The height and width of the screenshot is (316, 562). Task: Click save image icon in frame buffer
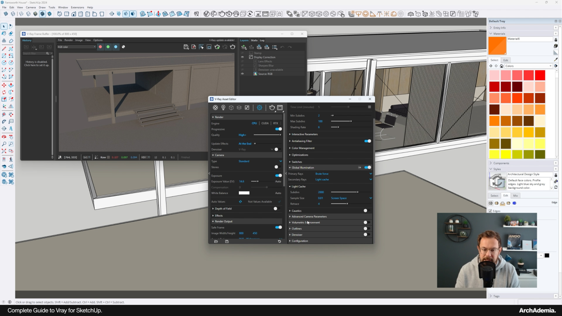coord(186,47)
